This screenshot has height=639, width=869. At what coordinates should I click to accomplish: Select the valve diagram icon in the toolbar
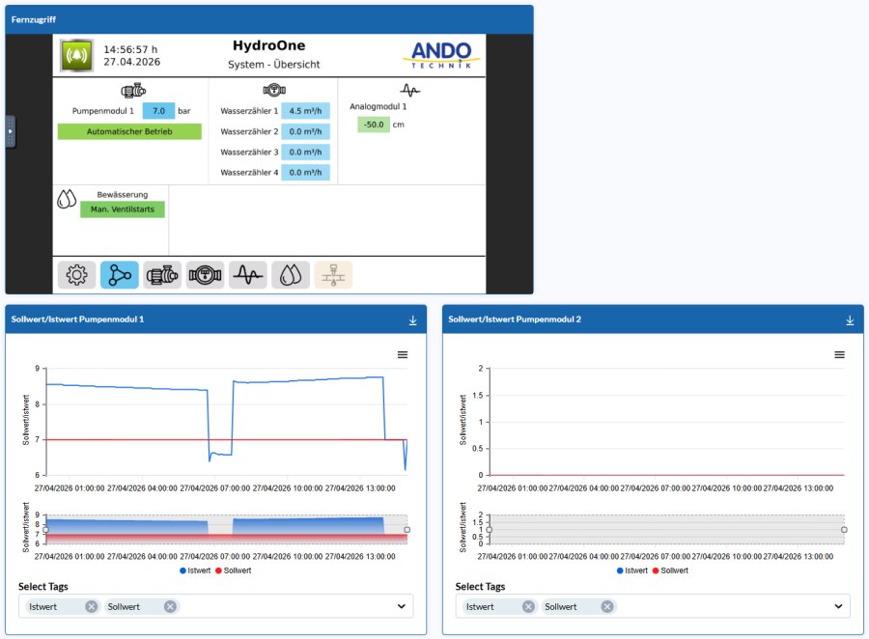pyautogui.click(x=332, y=274)
